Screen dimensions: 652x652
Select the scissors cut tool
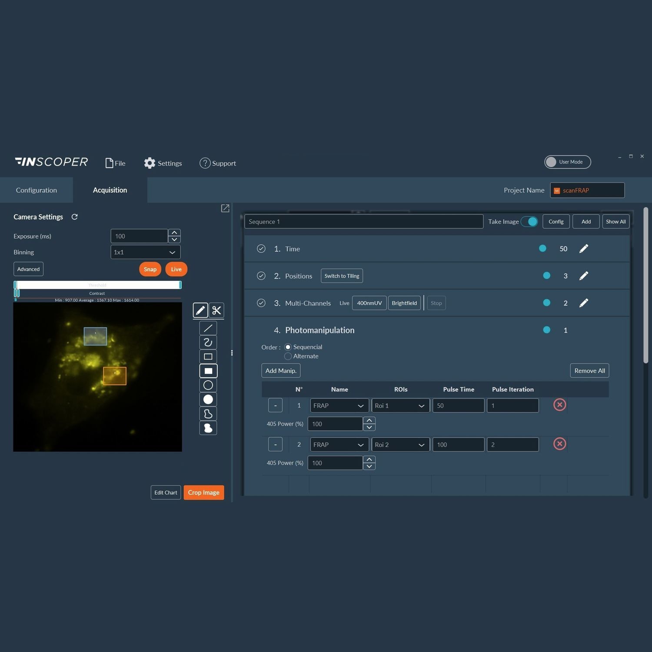[217, 310]
